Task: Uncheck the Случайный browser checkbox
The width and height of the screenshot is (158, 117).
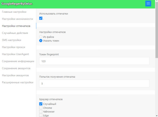Action: (x=41, y=104)
